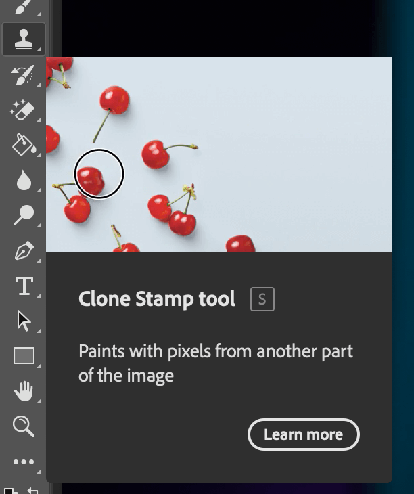
Task: Click the Clone Stamp tool tooltip title
Action: [157, 299]
